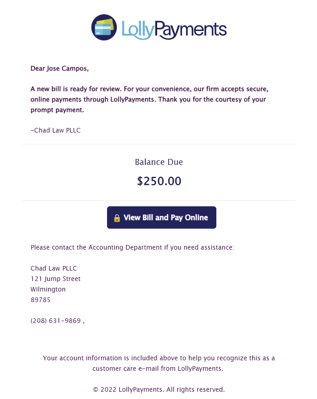Click the "Please contact the Accounting Department" line

(x=132, y=247)
